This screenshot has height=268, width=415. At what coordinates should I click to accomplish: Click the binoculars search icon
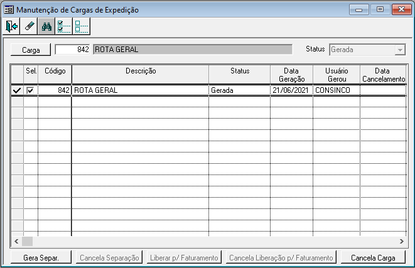[46, 26]
